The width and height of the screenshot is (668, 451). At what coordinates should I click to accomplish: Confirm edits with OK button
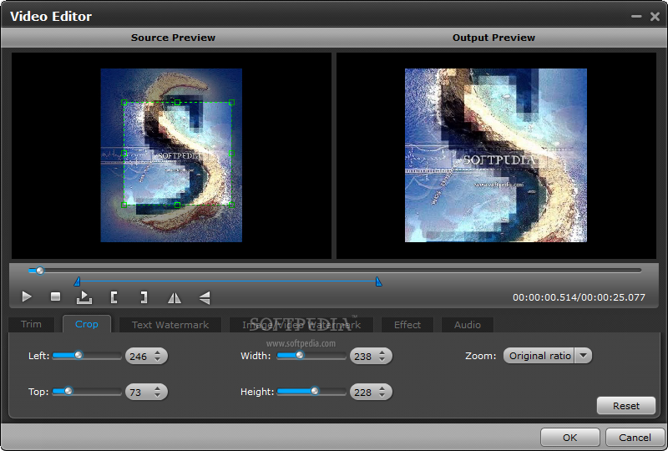tap(569, 438)
